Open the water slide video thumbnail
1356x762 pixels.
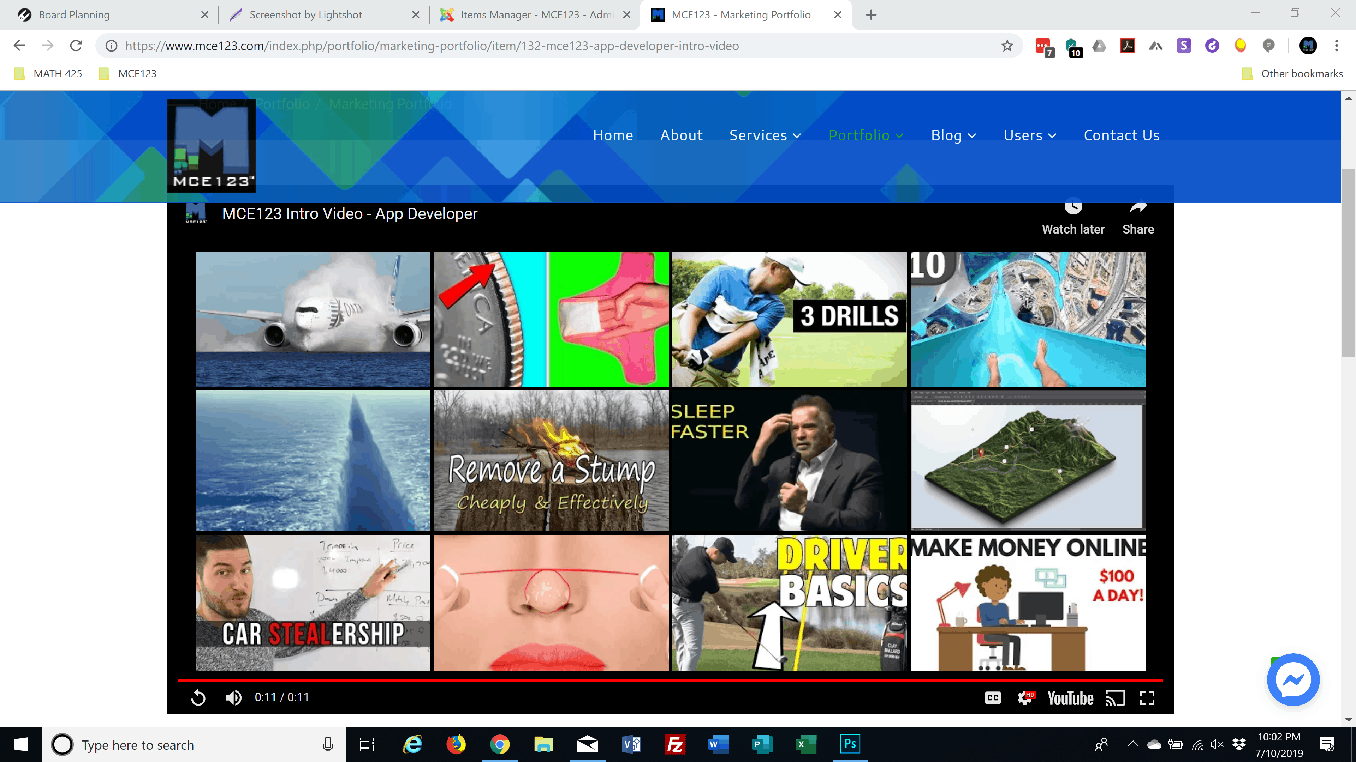tap(1028, 319)
